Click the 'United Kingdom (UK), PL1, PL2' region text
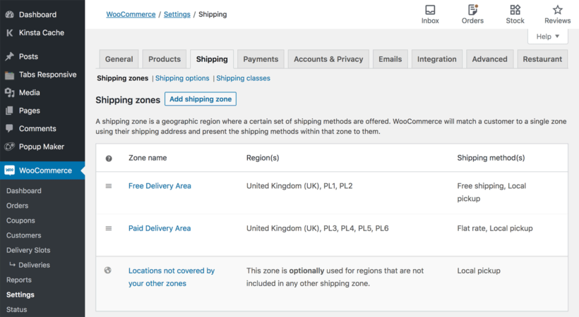The height and width of the screenshot is (317, 579). click(299, 186)
